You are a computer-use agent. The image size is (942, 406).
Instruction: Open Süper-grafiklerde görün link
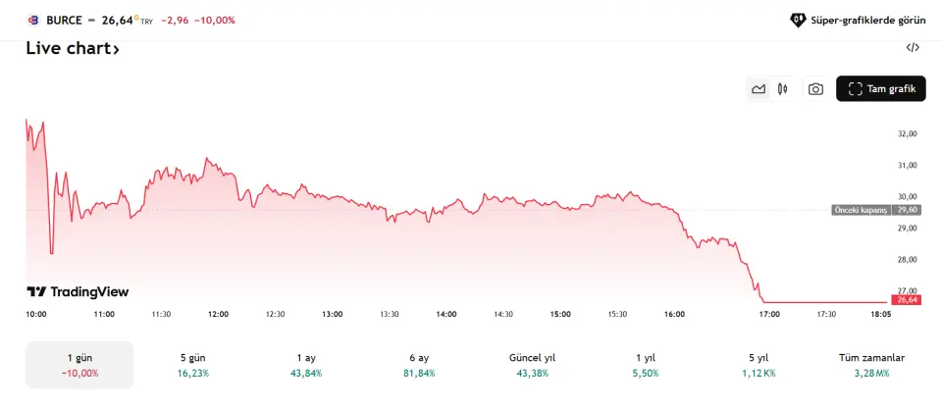(858, 20)
